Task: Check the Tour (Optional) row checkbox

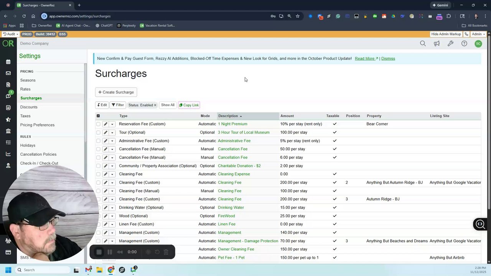Action: coord(98,133)
